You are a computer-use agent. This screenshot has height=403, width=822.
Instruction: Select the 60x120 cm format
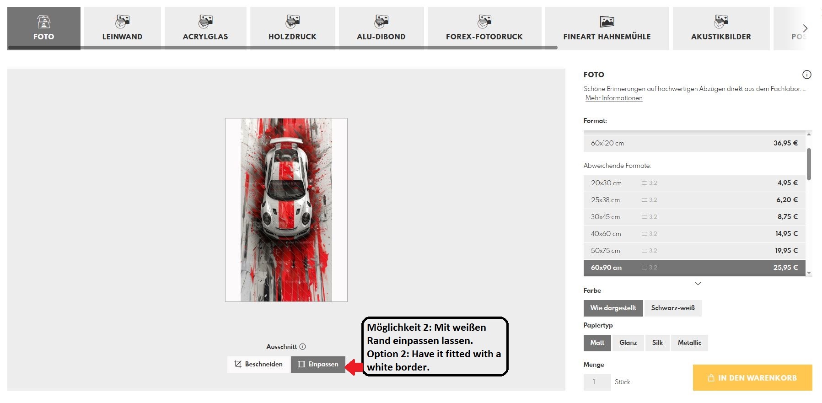coord(694,143)
